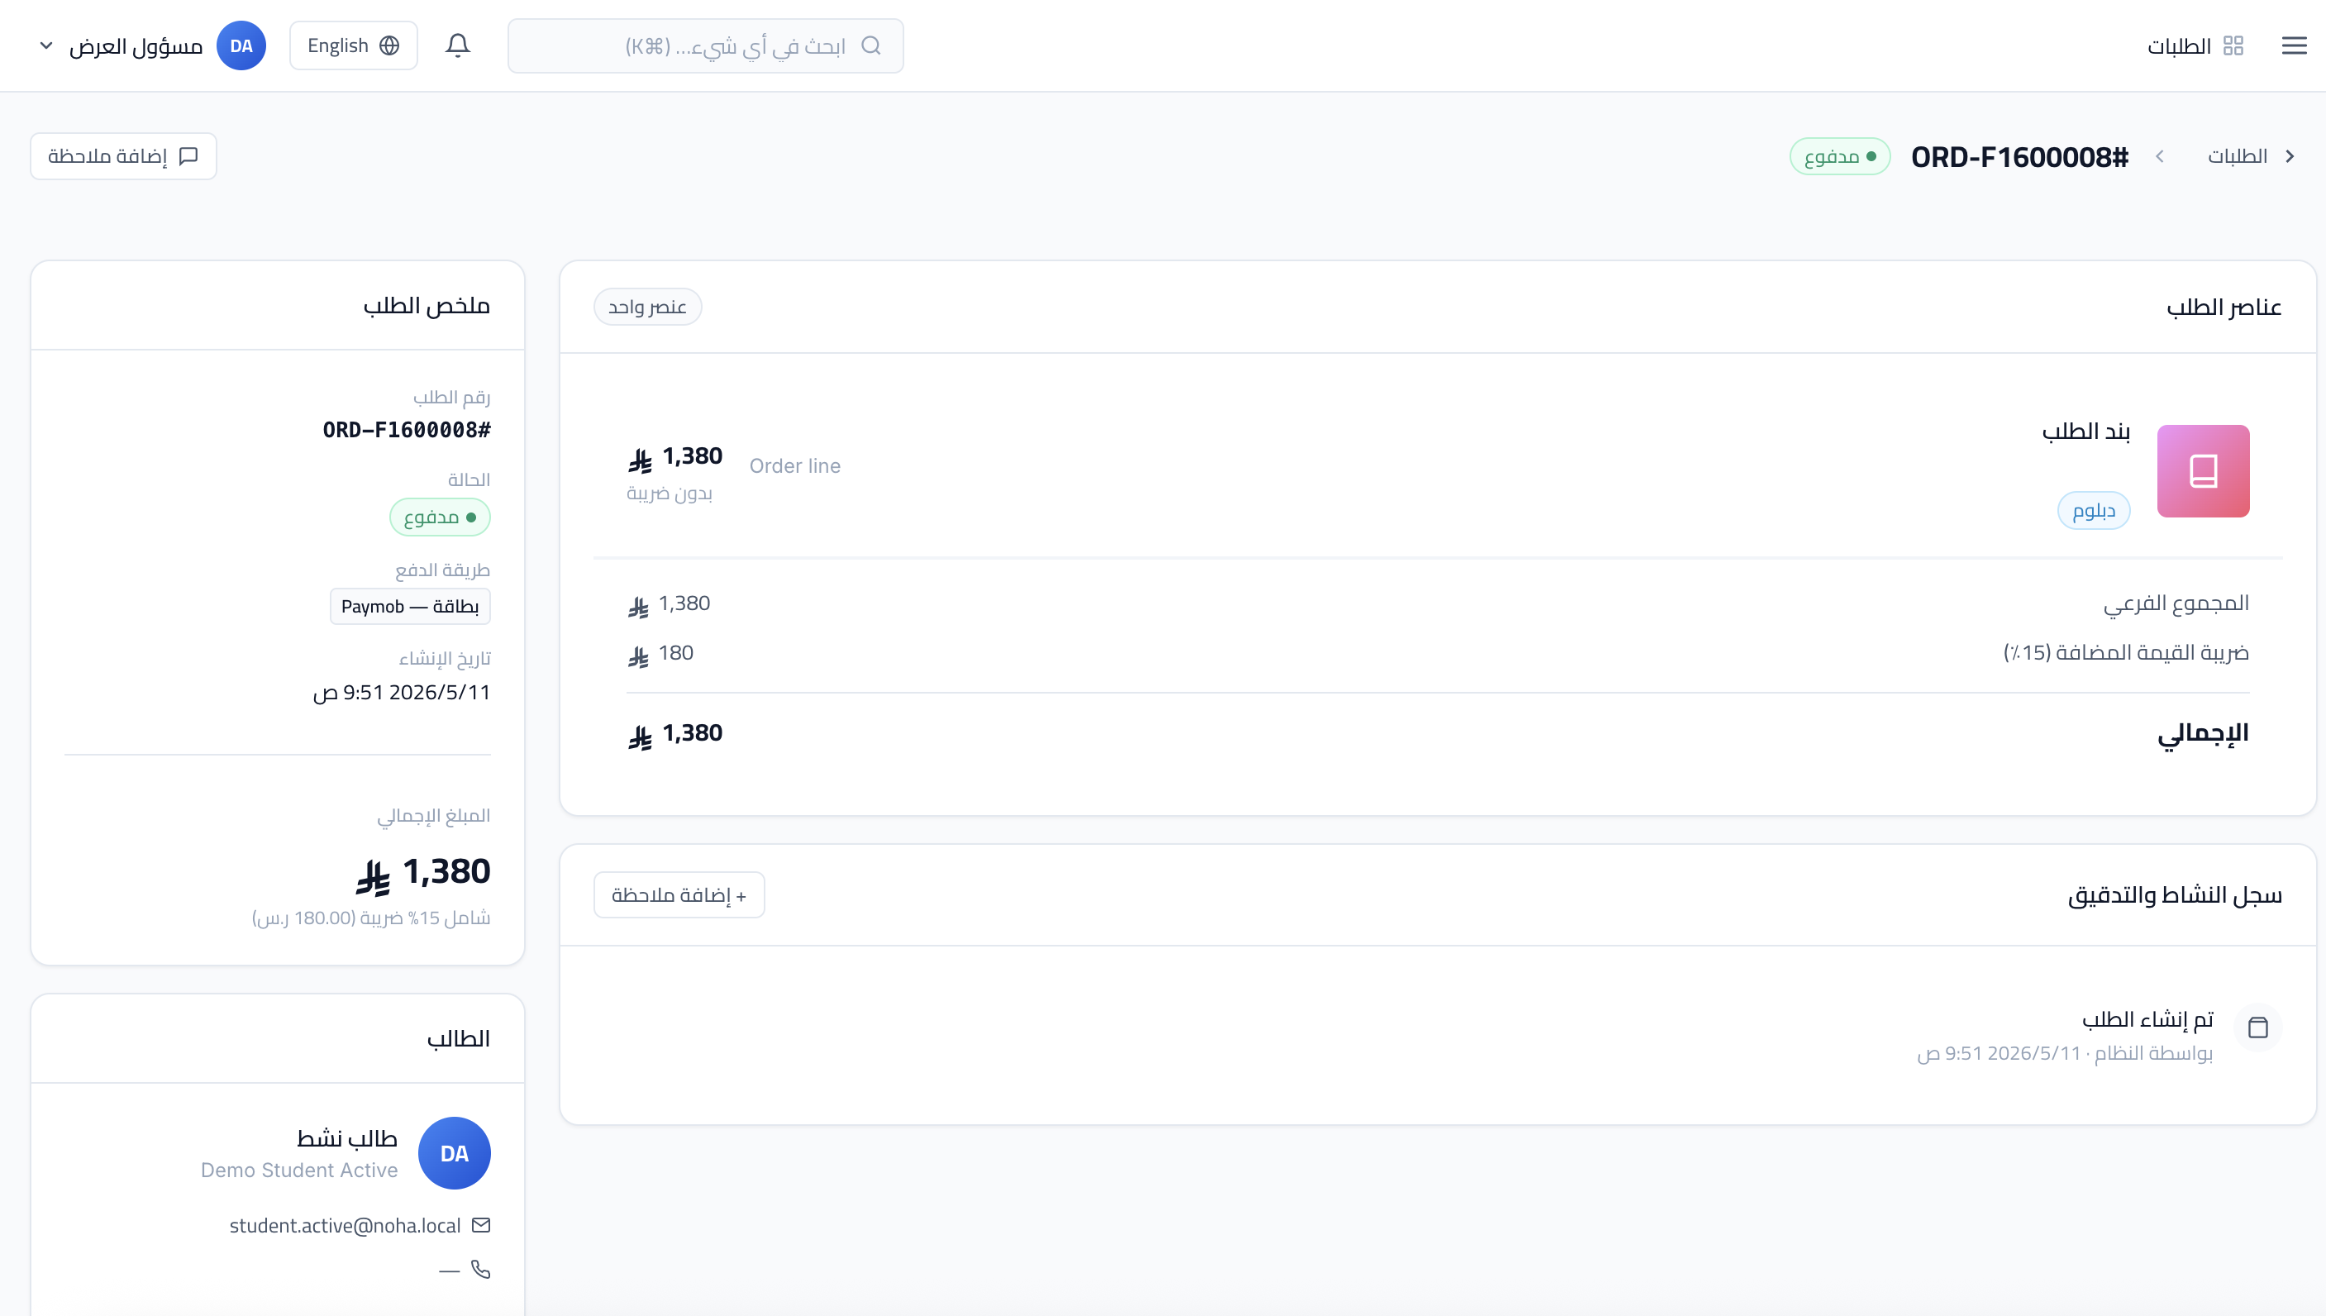Click the pink book course thumbnail
This screenshot has width=2326, height=1316.
(x=2203, y=471)
